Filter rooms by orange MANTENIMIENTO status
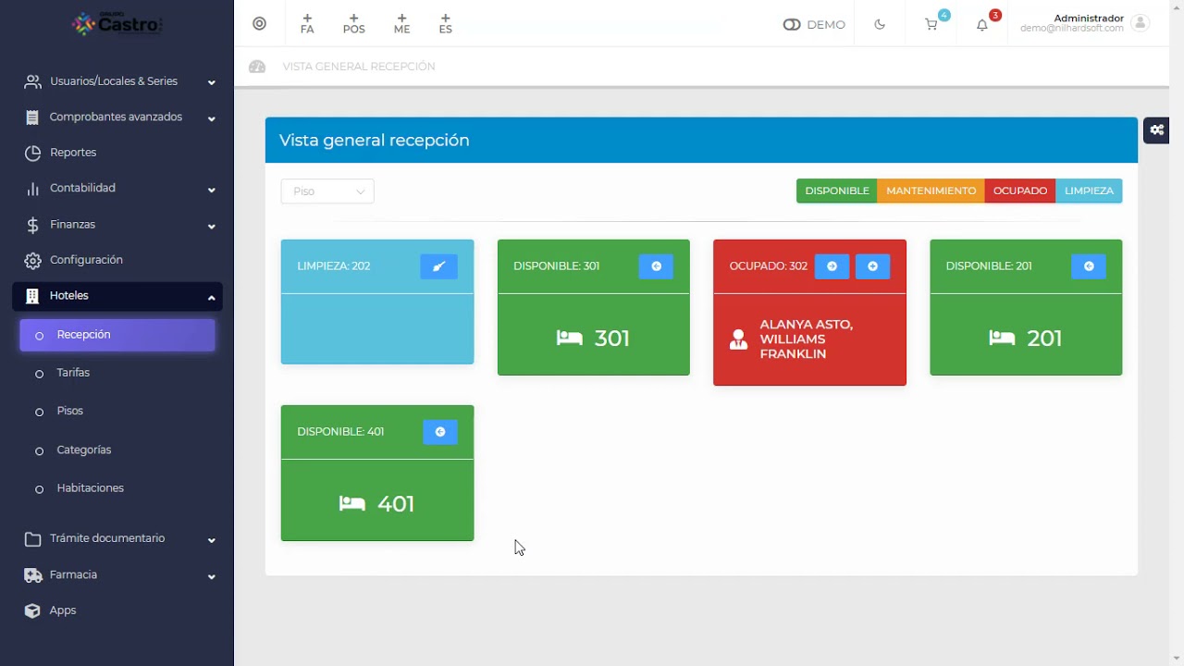 pos(931,191)
